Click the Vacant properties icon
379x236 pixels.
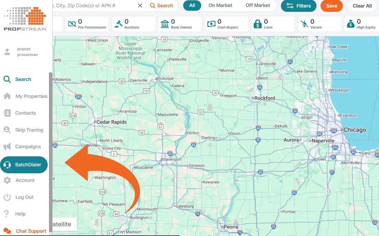pyautogui.click(x=304, y=24)
